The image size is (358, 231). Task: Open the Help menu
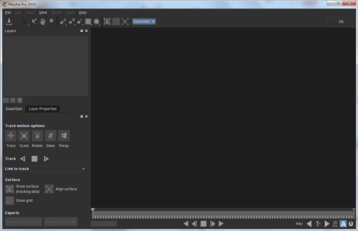point(83,13)
